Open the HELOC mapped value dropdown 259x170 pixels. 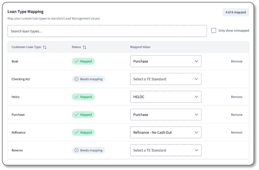(x=166, y=97)
